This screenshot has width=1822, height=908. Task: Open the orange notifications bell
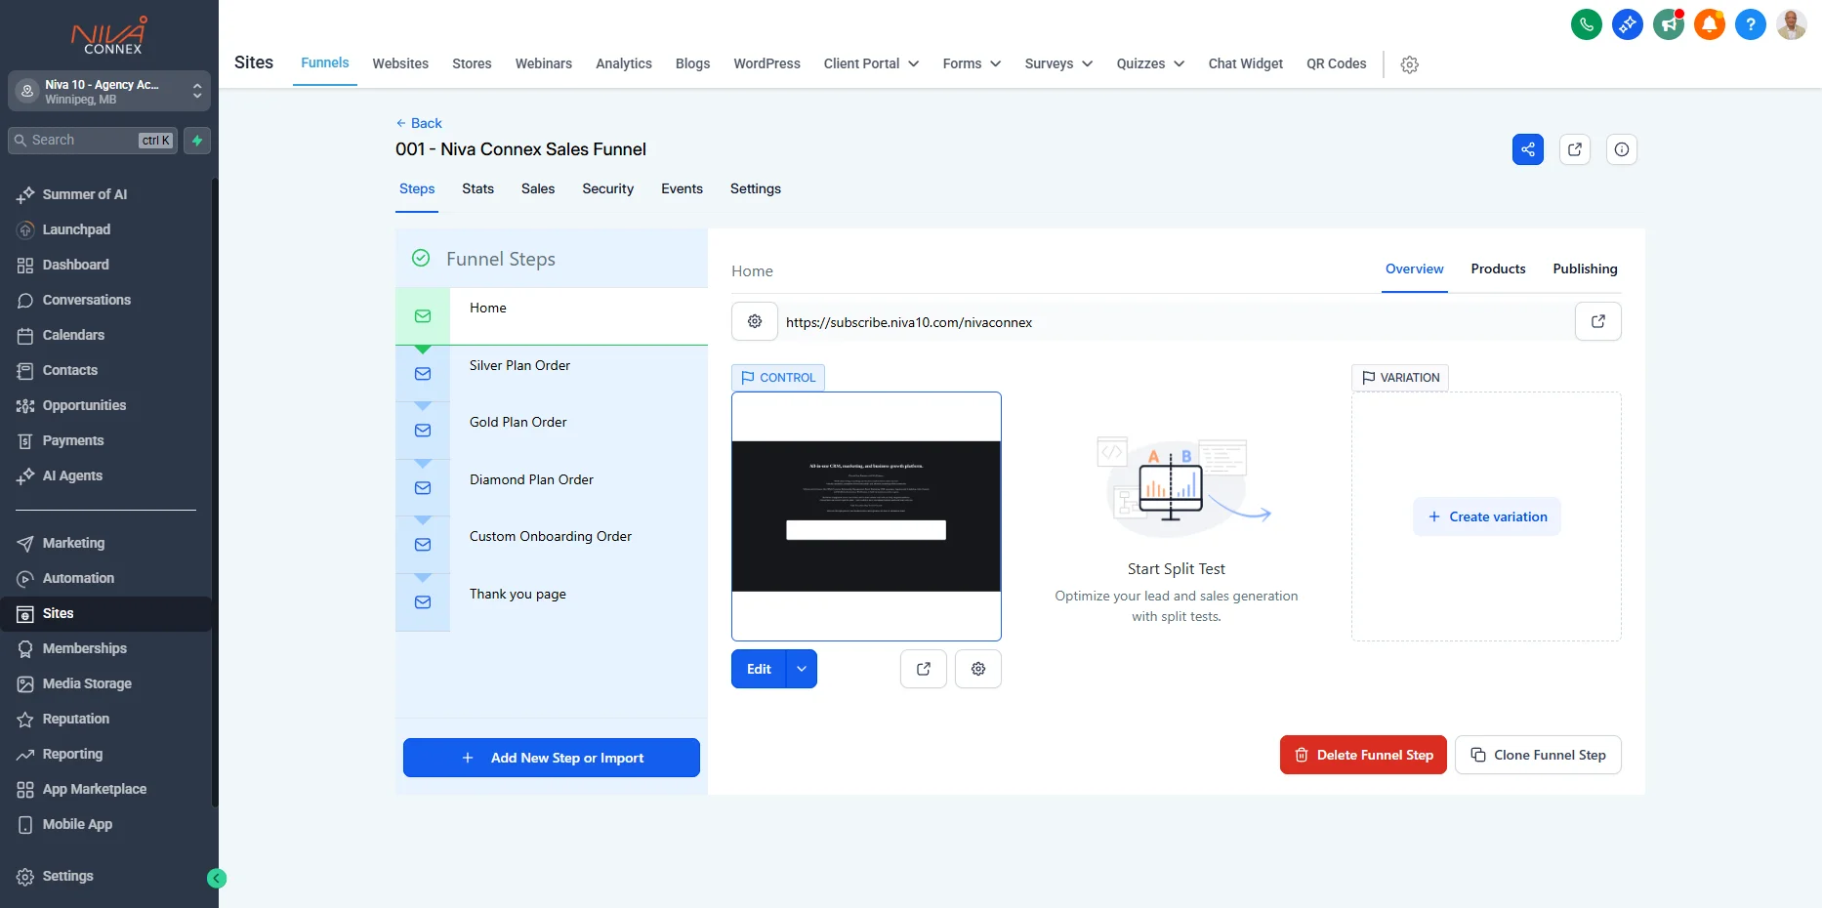[1710, 24]
